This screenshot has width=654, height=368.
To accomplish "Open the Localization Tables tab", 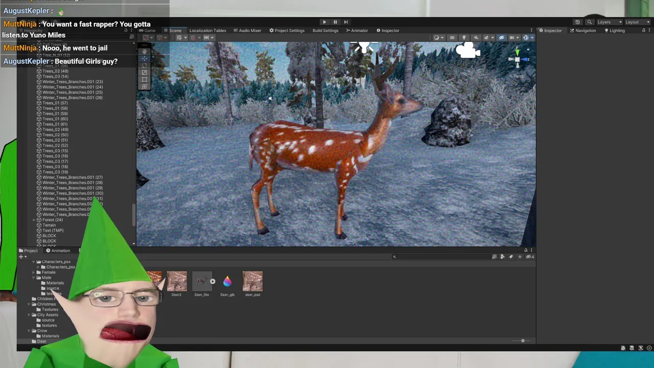I will (207, 31).
